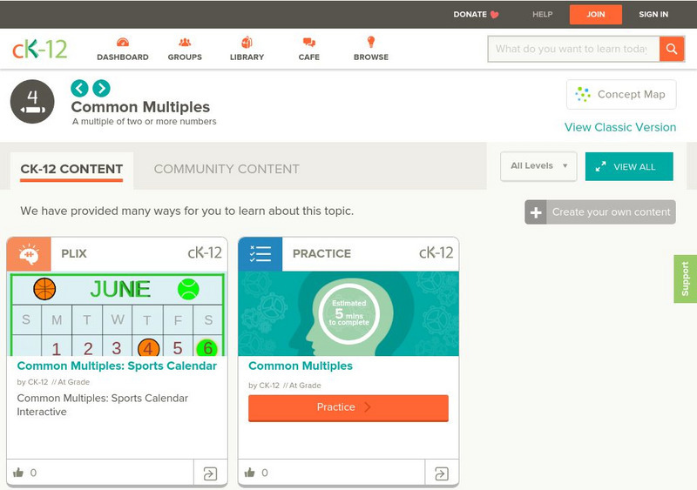Select the CK-12 Content tab
Image resolution: width=697 pixels, height=490 pixels.
71,170
